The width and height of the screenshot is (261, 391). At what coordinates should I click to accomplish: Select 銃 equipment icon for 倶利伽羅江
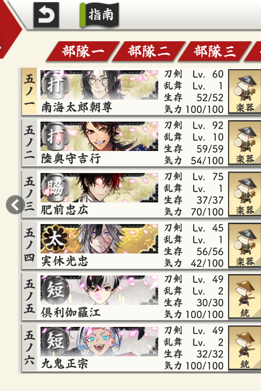tap(245, 297)
